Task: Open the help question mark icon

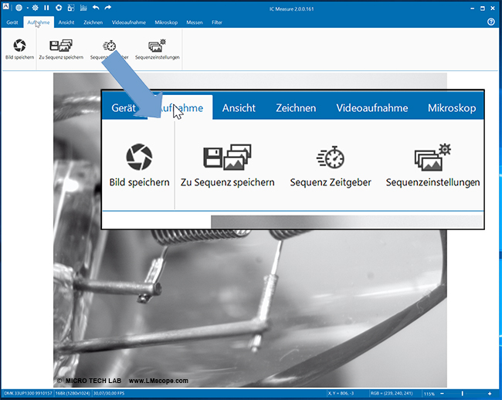Action: (491, 22)
